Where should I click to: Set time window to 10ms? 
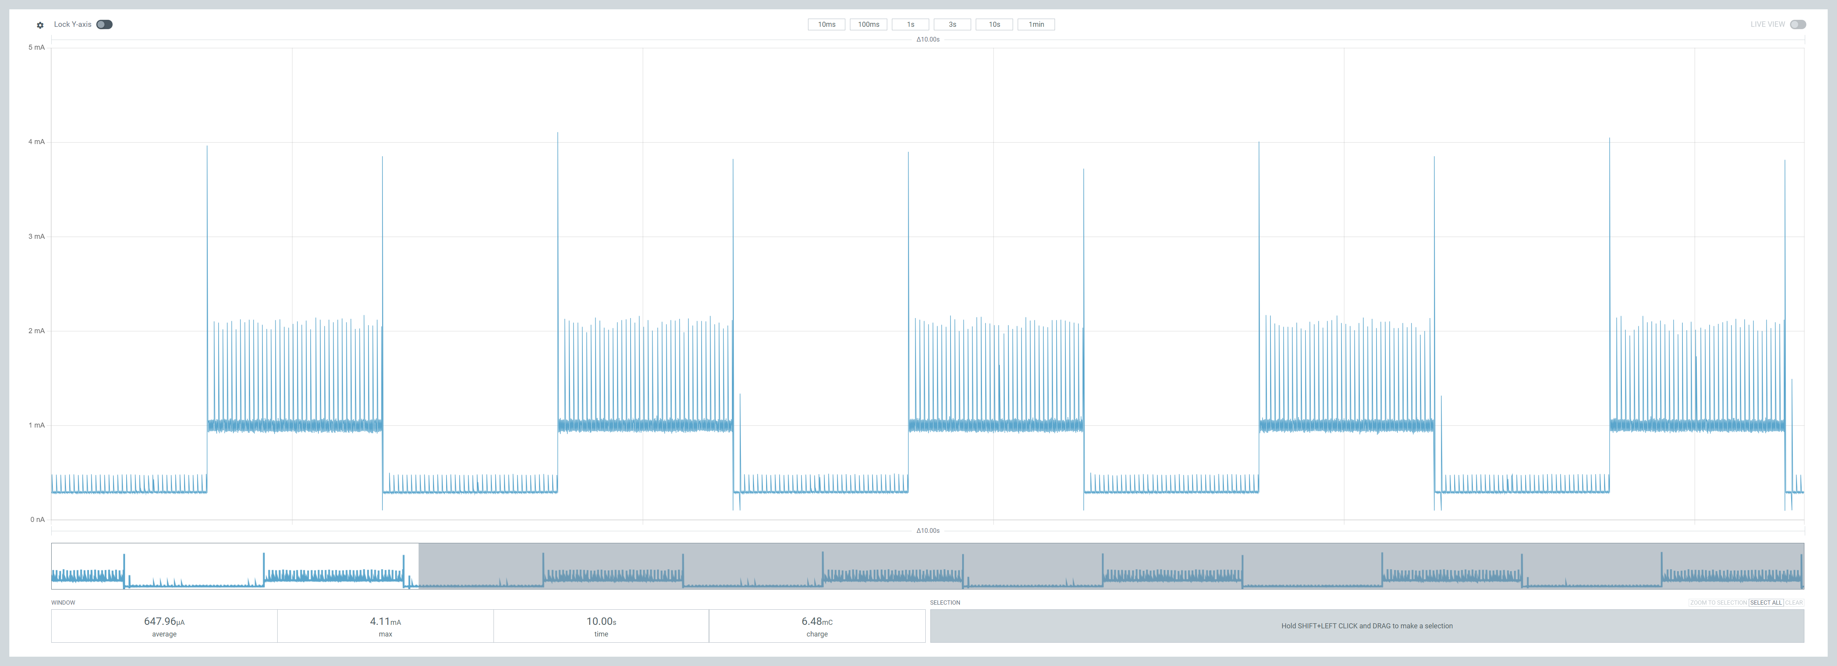[x=826, y=24]
